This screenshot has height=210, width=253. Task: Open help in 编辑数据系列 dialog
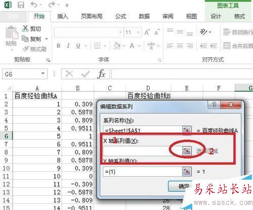coord(214,105)
